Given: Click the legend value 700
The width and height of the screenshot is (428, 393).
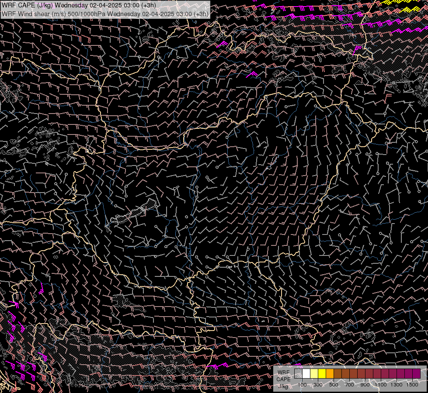Looking at the screenshot, I should 349,385.
